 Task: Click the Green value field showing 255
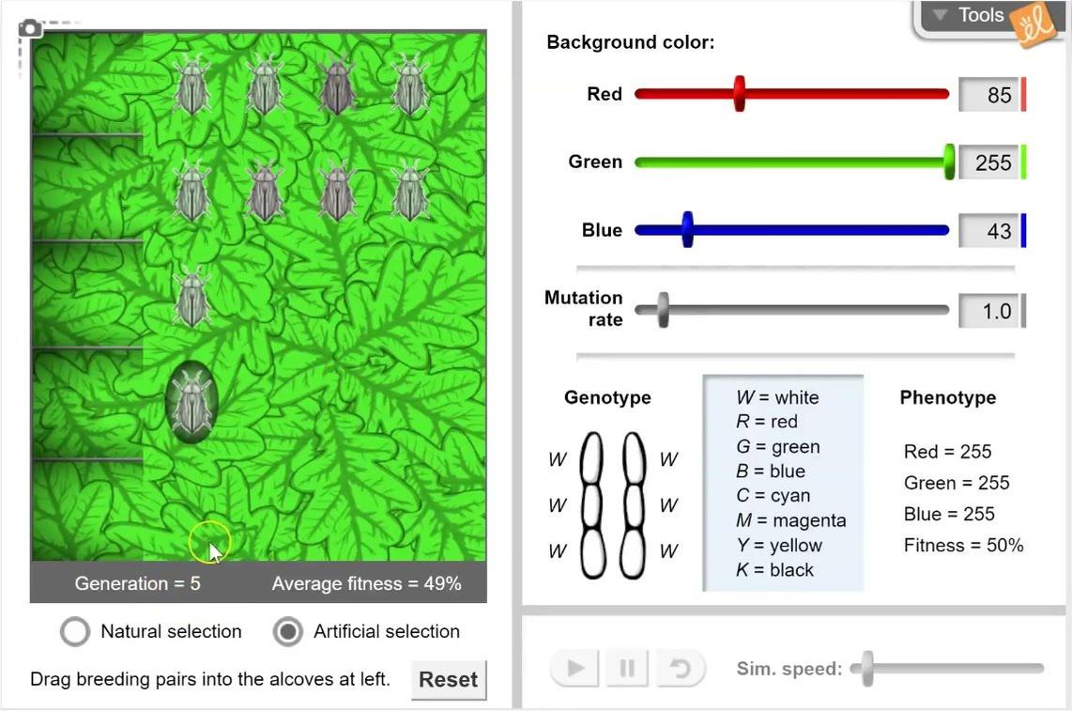(x=989, y=162)
